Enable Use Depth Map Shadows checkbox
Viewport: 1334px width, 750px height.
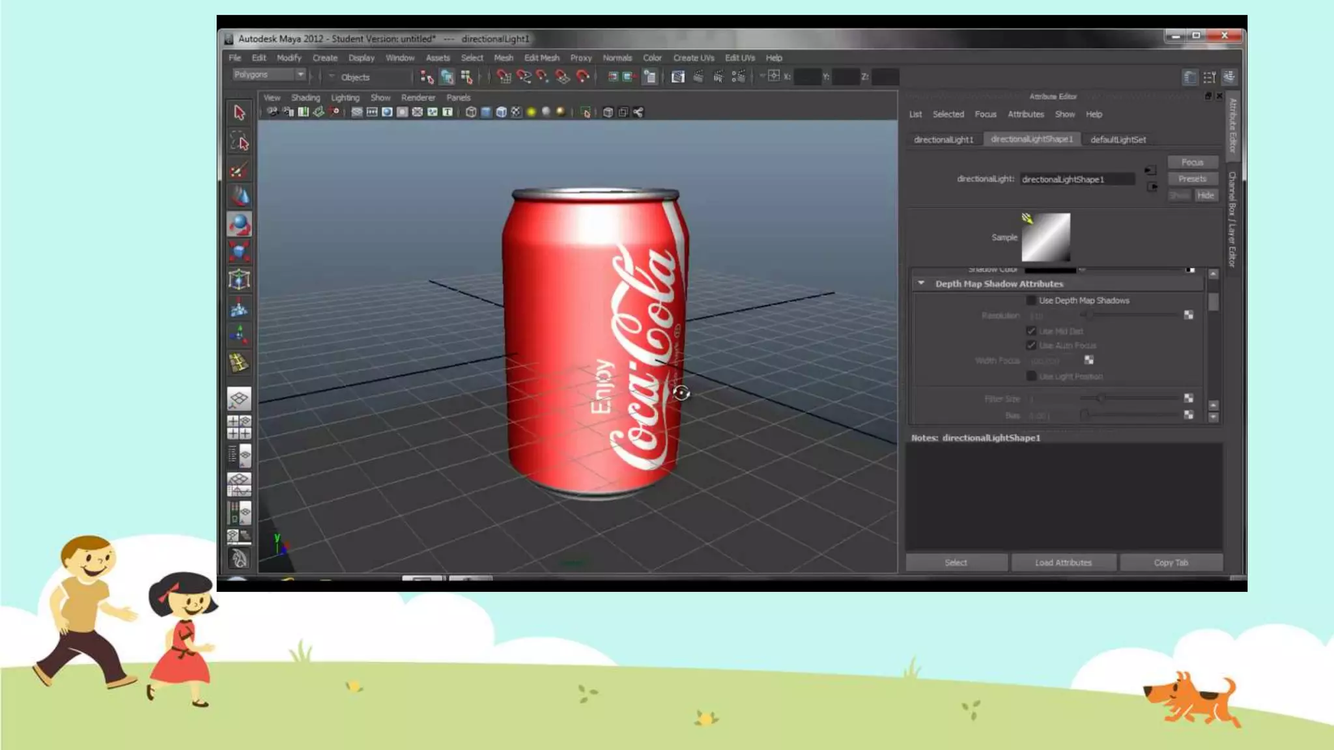1031,301
